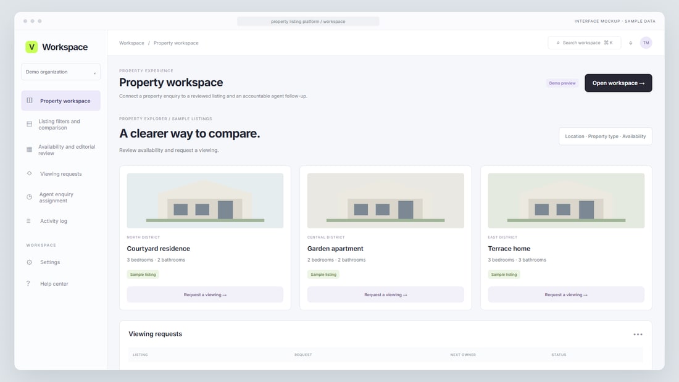The image size is (679, 382).
Task: Click the Property workspace sidebar icon
Action: (30, 101)
